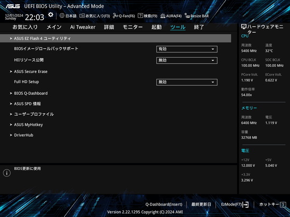The width and height of the screenshot is (290, 217).
Task: Click the 5400 MHz CPU frequency value
Action: coord(249,51)
